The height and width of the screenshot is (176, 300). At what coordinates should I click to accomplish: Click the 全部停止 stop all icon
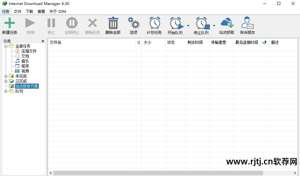tap(72, 23)
